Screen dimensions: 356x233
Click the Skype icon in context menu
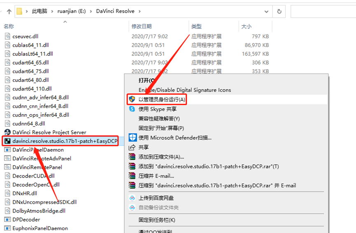pos(132,109)
